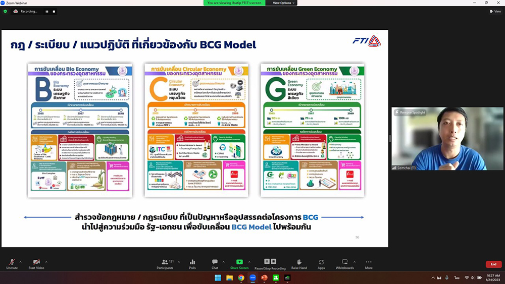Image resolution: width=505 pixels, height=284 pixels.
Task: Expand audio options arrow beside Unmute
Action: point(21,261)
